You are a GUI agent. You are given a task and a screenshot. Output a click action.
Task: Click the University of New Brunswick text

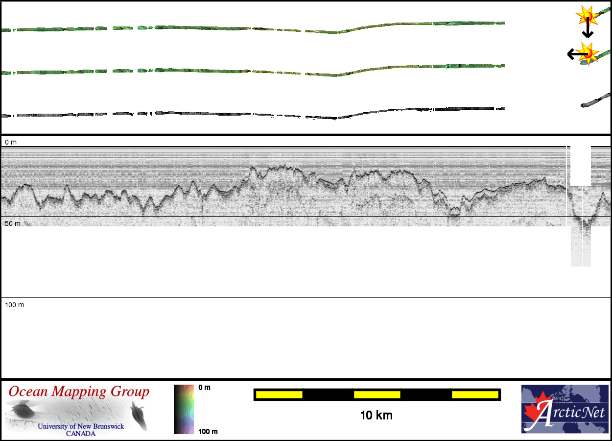(x=81, y=426)
